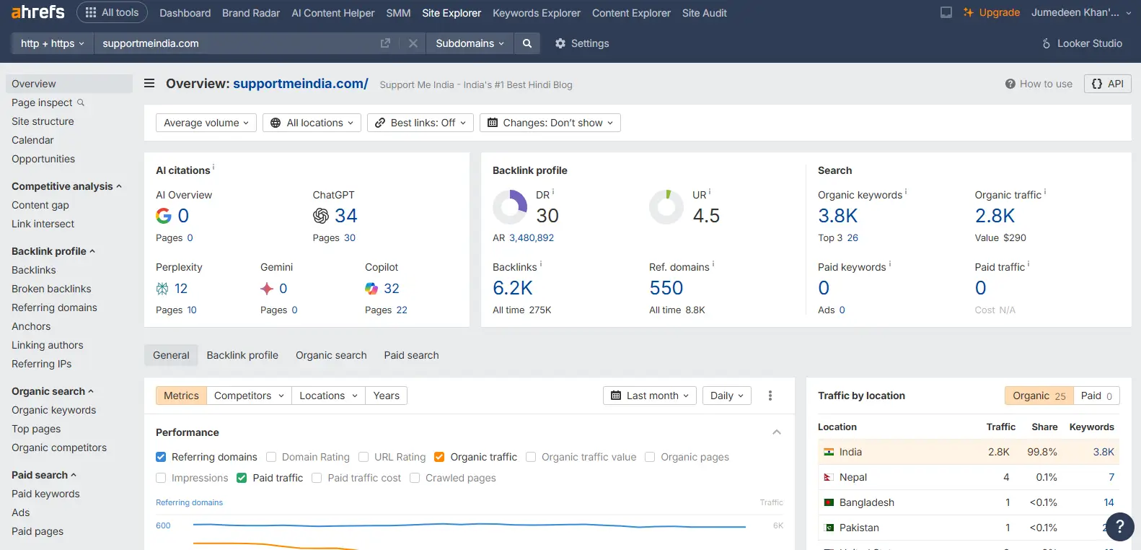Enable Impressions checkbox

[161, 478]
